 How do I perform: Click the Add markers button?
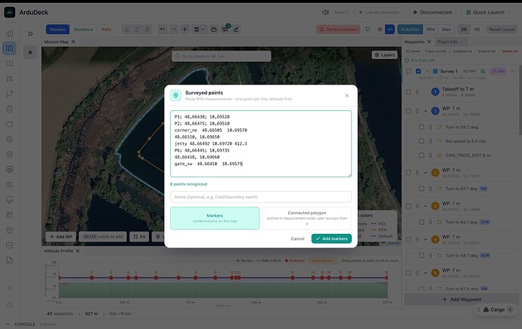pyautogui.click(x=331, y=238)
